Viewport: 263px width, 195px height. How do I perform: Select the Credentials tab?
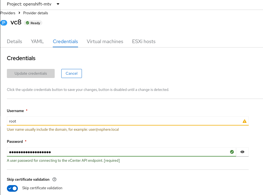[x=65, y=41]
